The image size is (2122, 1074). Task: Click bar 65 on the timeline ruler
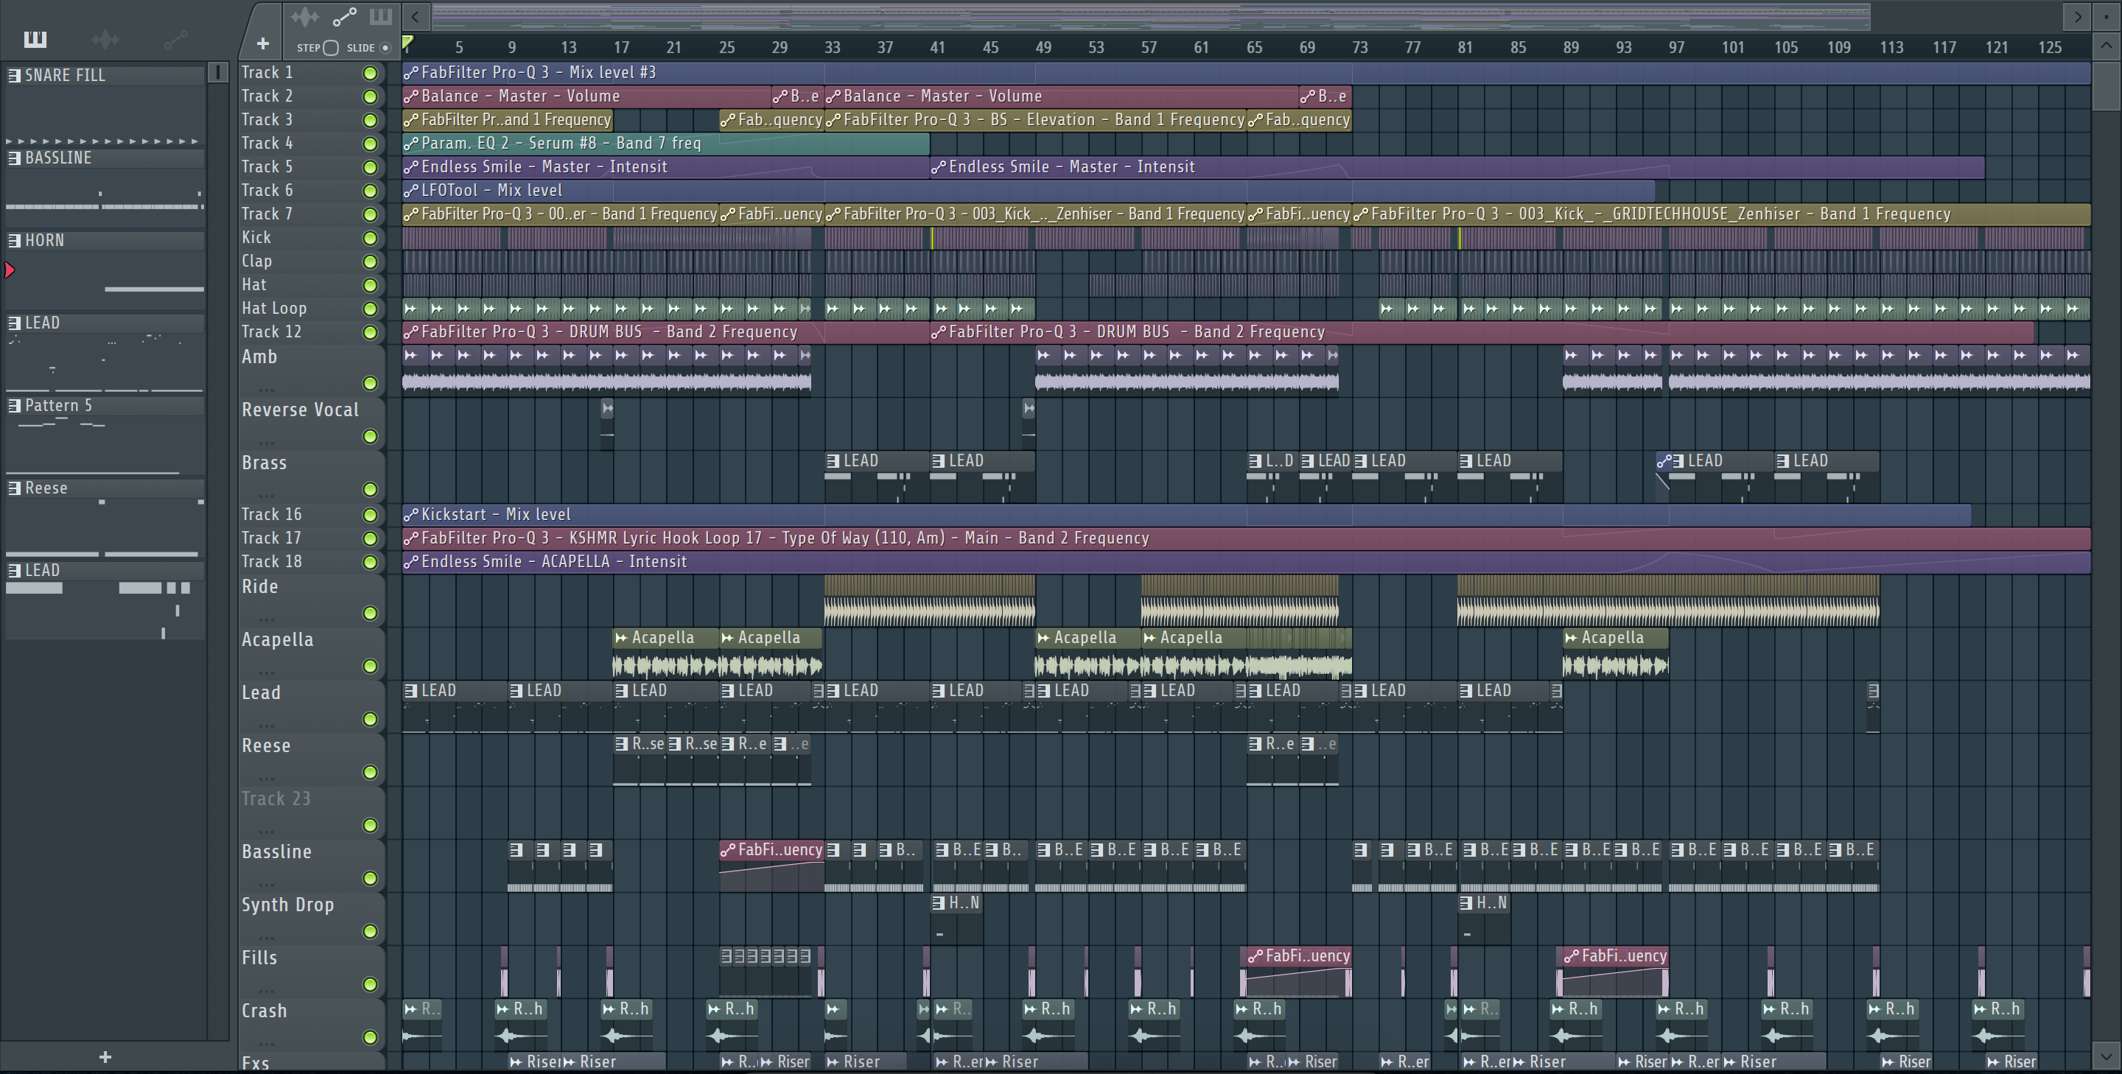tap(1254, 48)
